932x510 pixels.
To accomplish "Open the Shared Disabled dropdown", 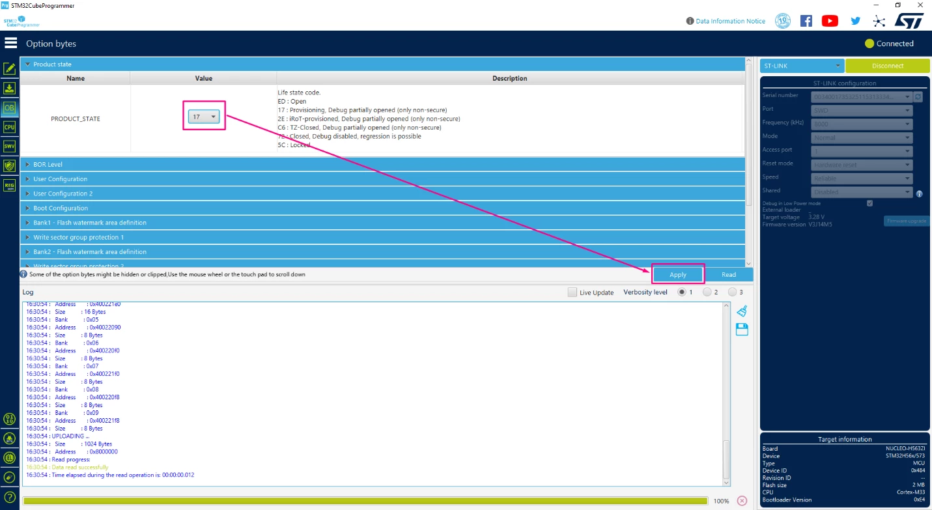I will pyautogui.click(x=862, y=192).
